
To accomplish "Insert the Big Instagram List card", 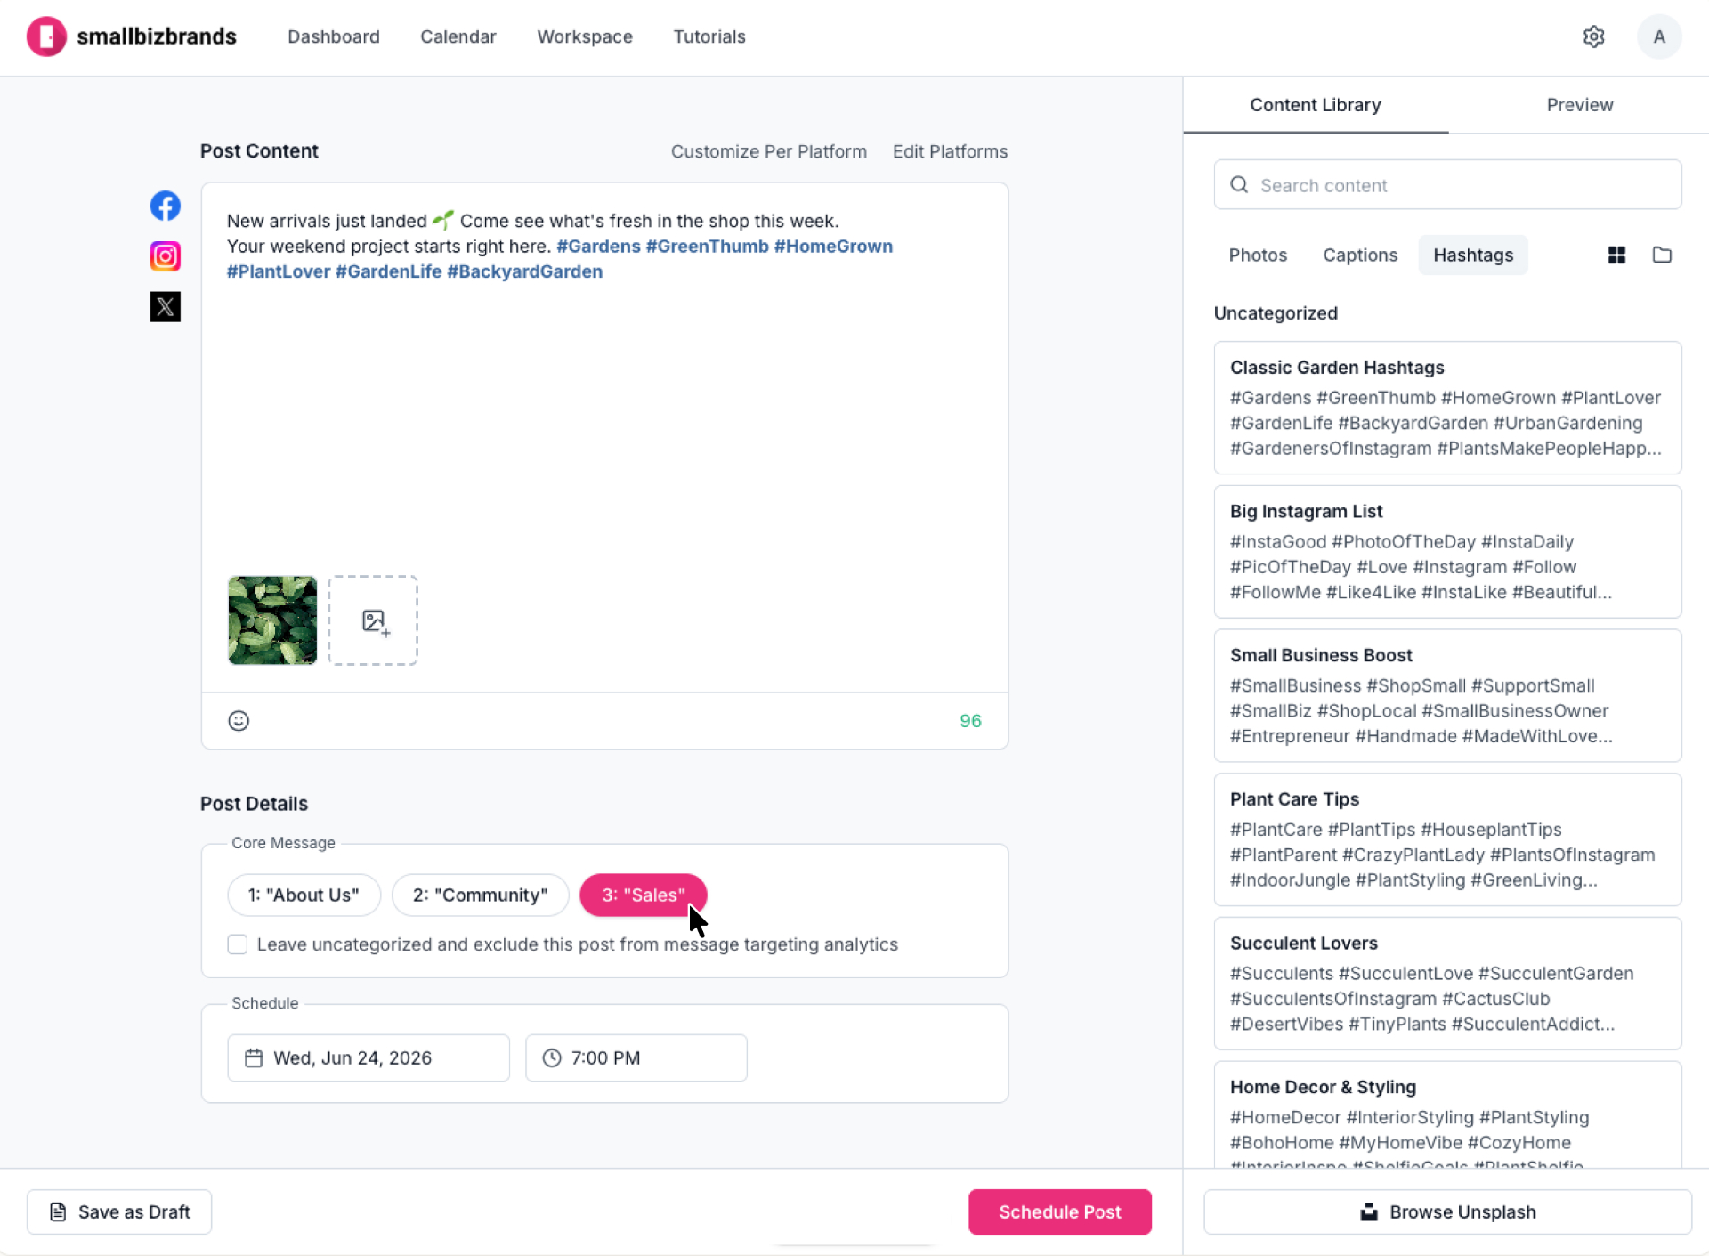I will [1447, 552].
